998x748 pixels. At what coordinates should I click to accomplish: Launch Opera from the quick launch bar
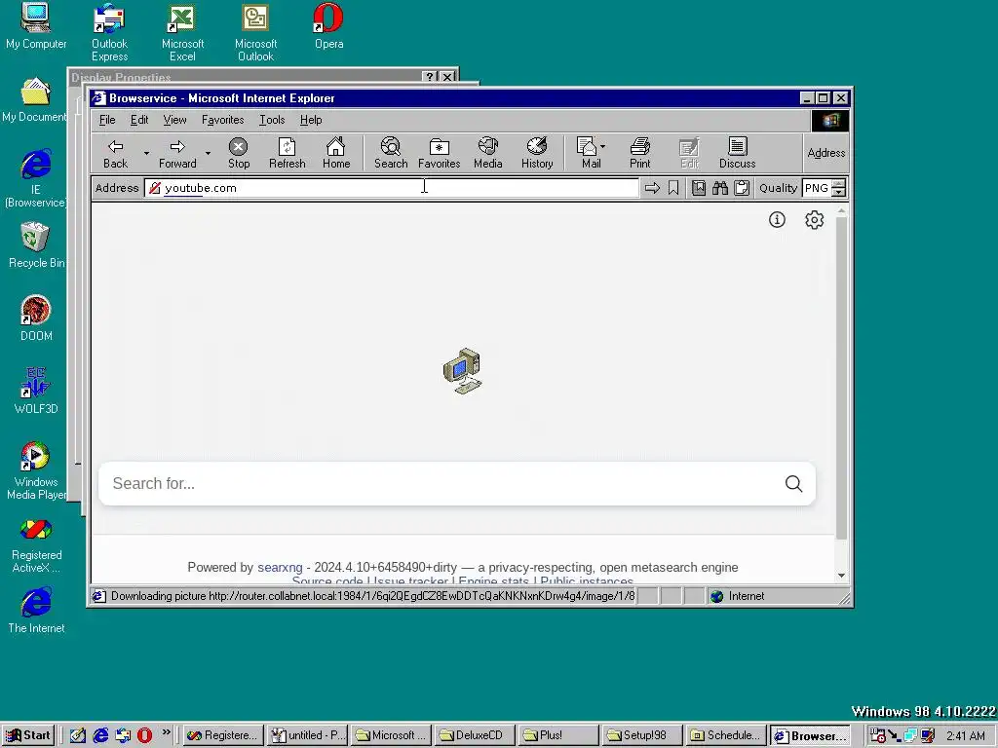(x=144, y=735)
